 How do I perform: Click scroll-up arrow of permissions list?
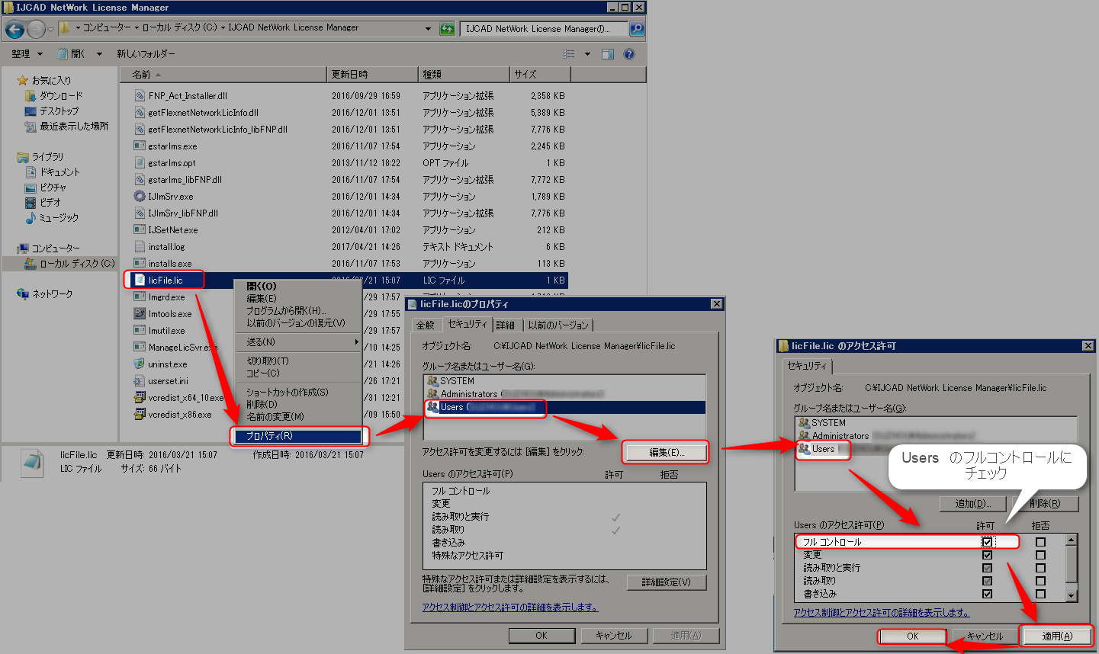tap(1072, 540)
